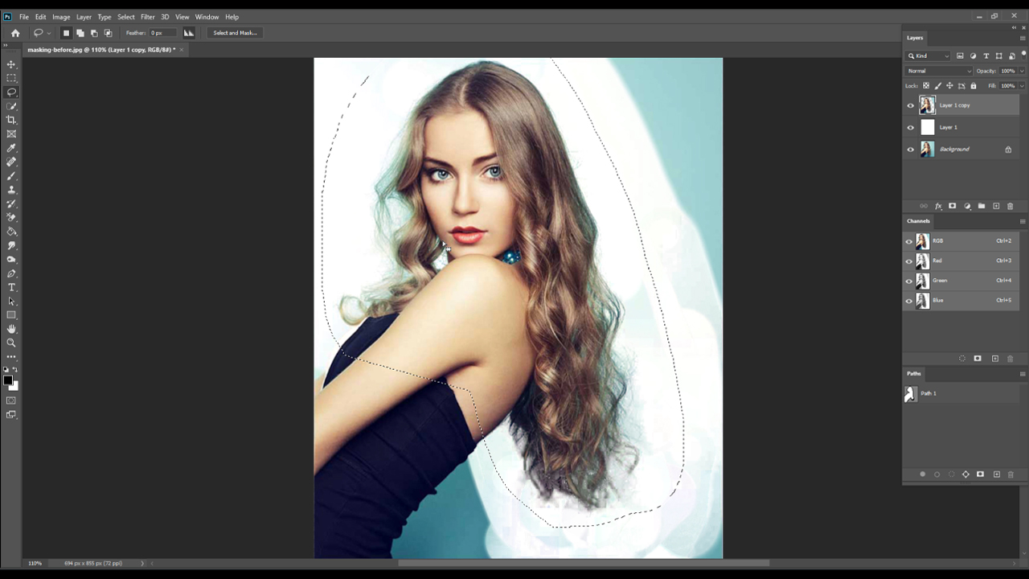1029x579 pixels.
Task: Click the Select and Mask button
Action: coord(235,33)
